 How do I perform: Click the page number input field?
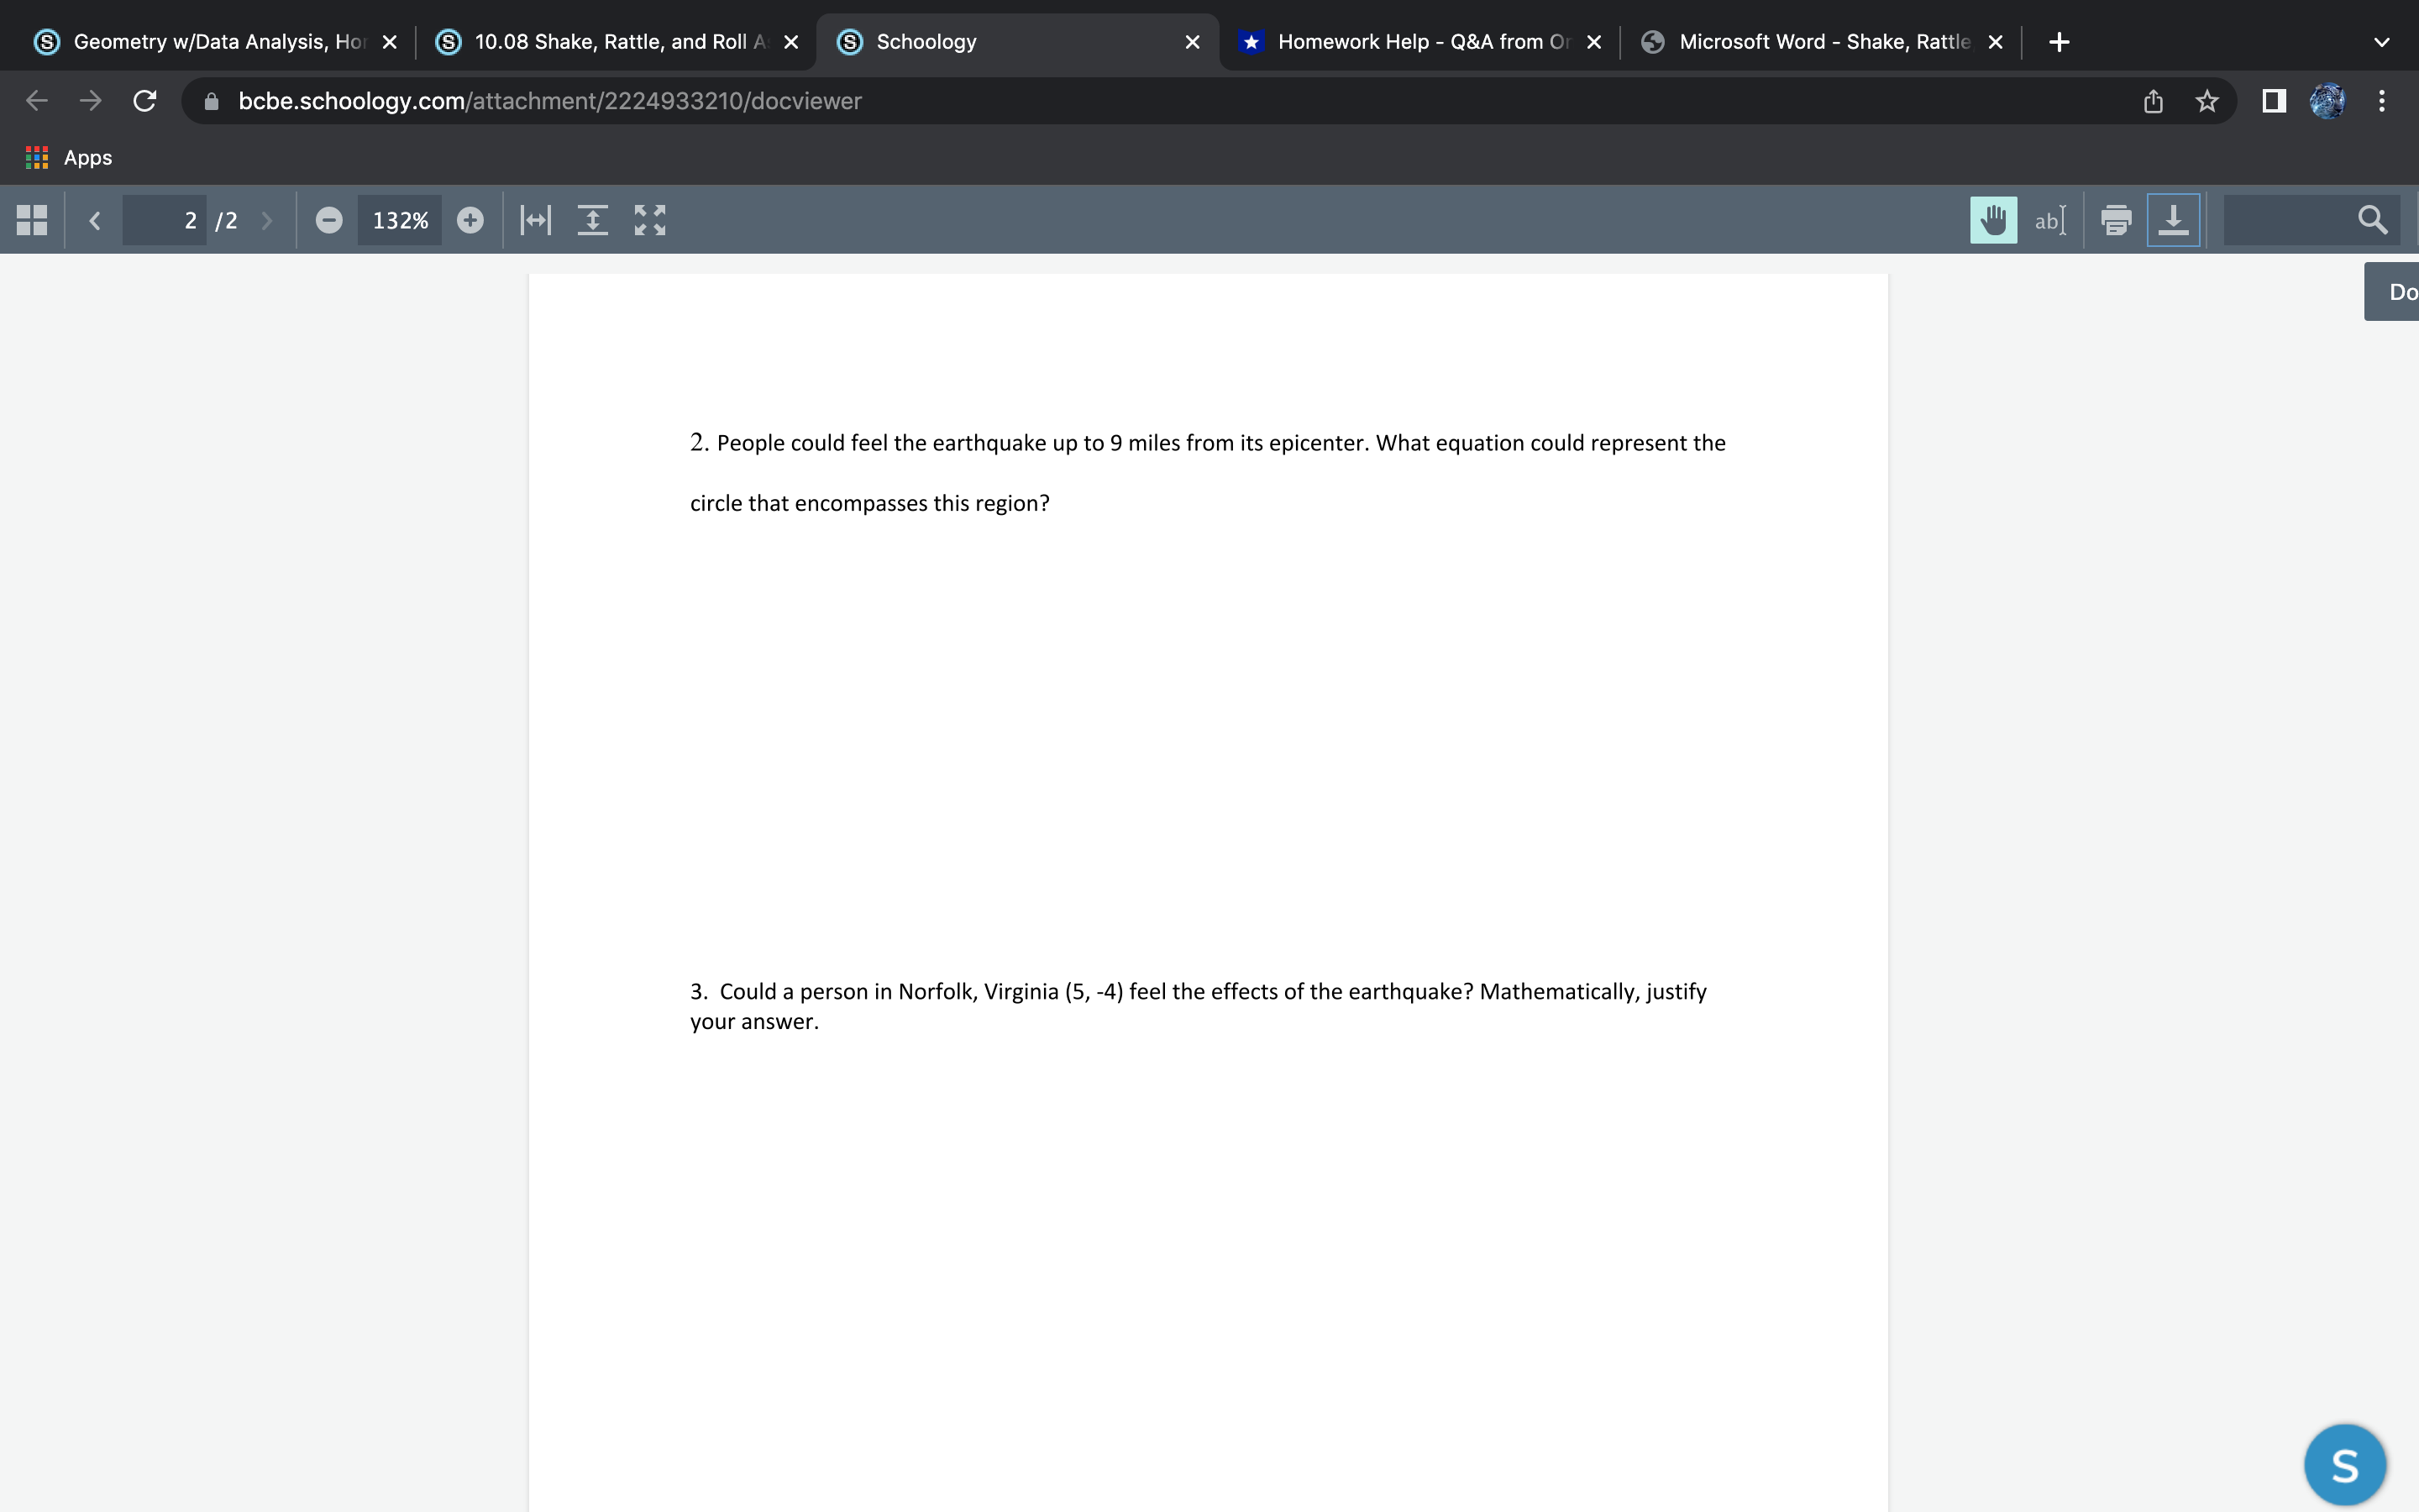[x=165, y=220]
